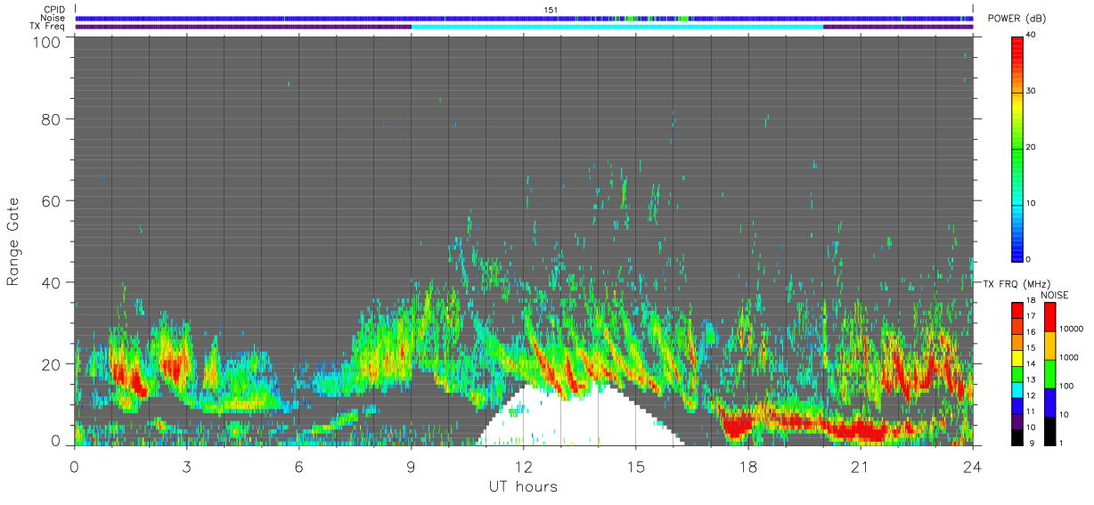Click the Noise row label at top left
This screenshot has width=1094, height=505.
53,18
